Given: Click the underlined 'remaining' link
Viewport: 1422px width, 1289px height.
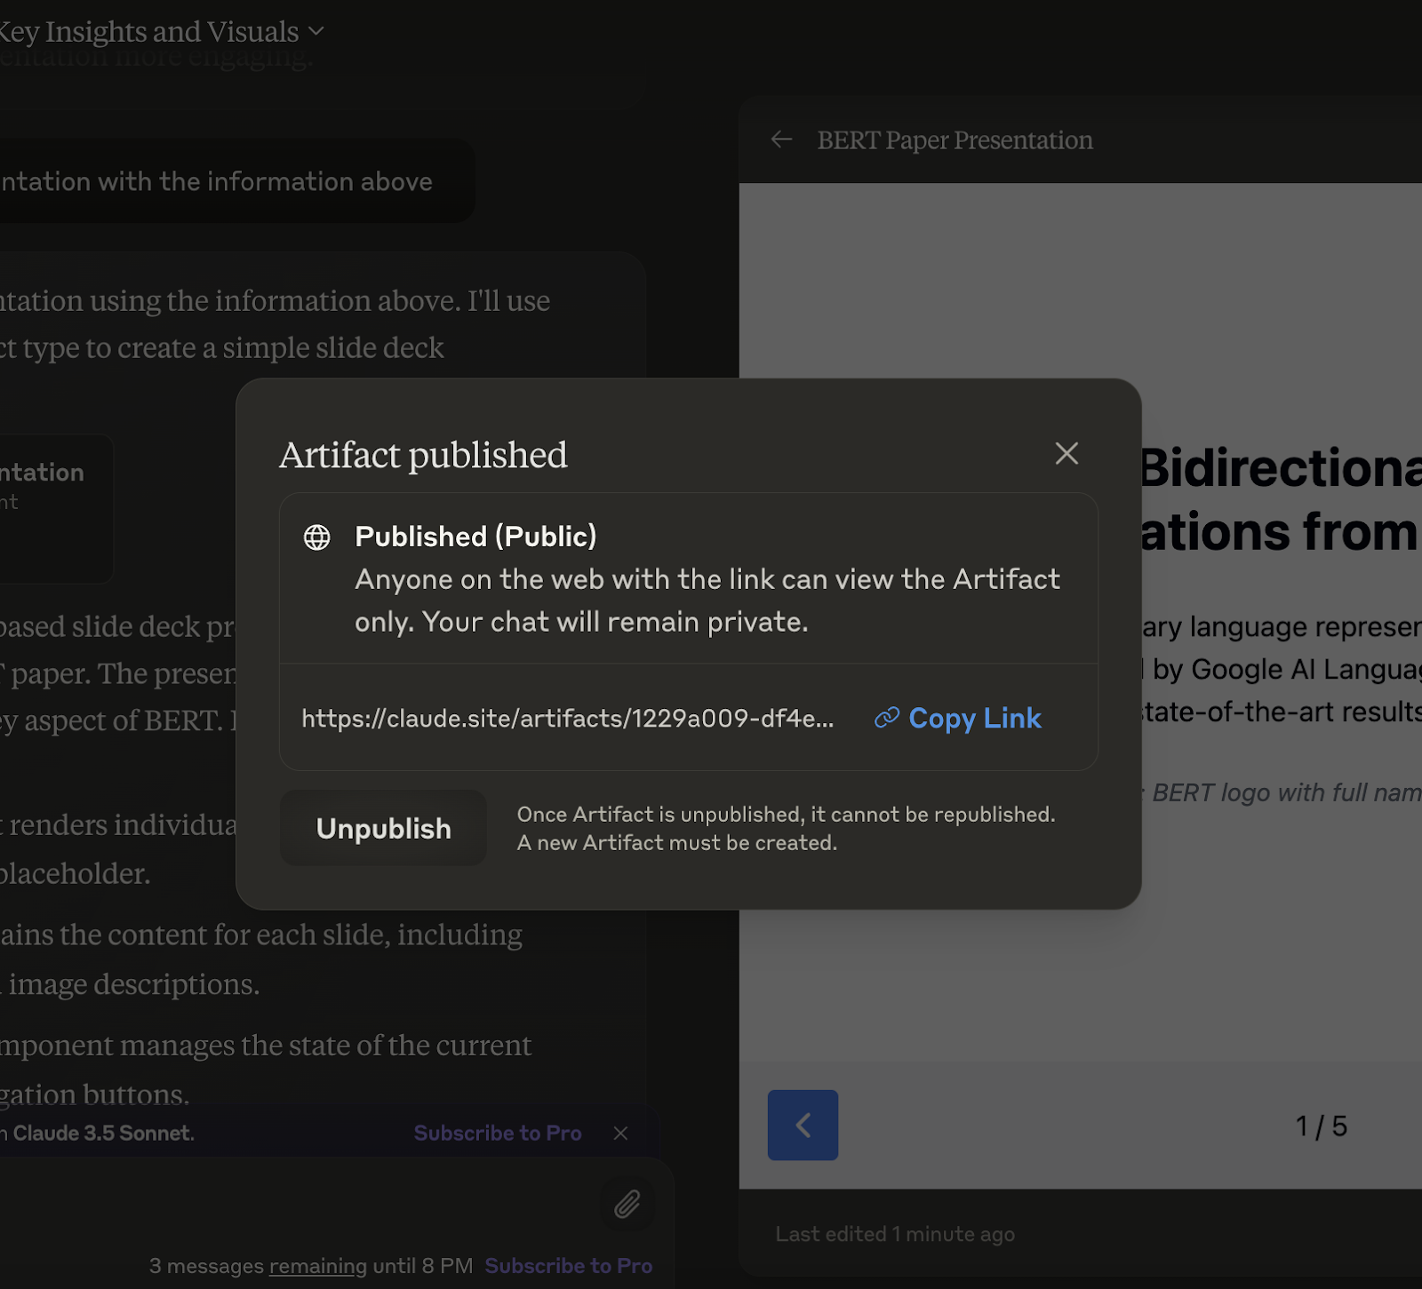Looking at the screenshot, I should point(318,1265).
